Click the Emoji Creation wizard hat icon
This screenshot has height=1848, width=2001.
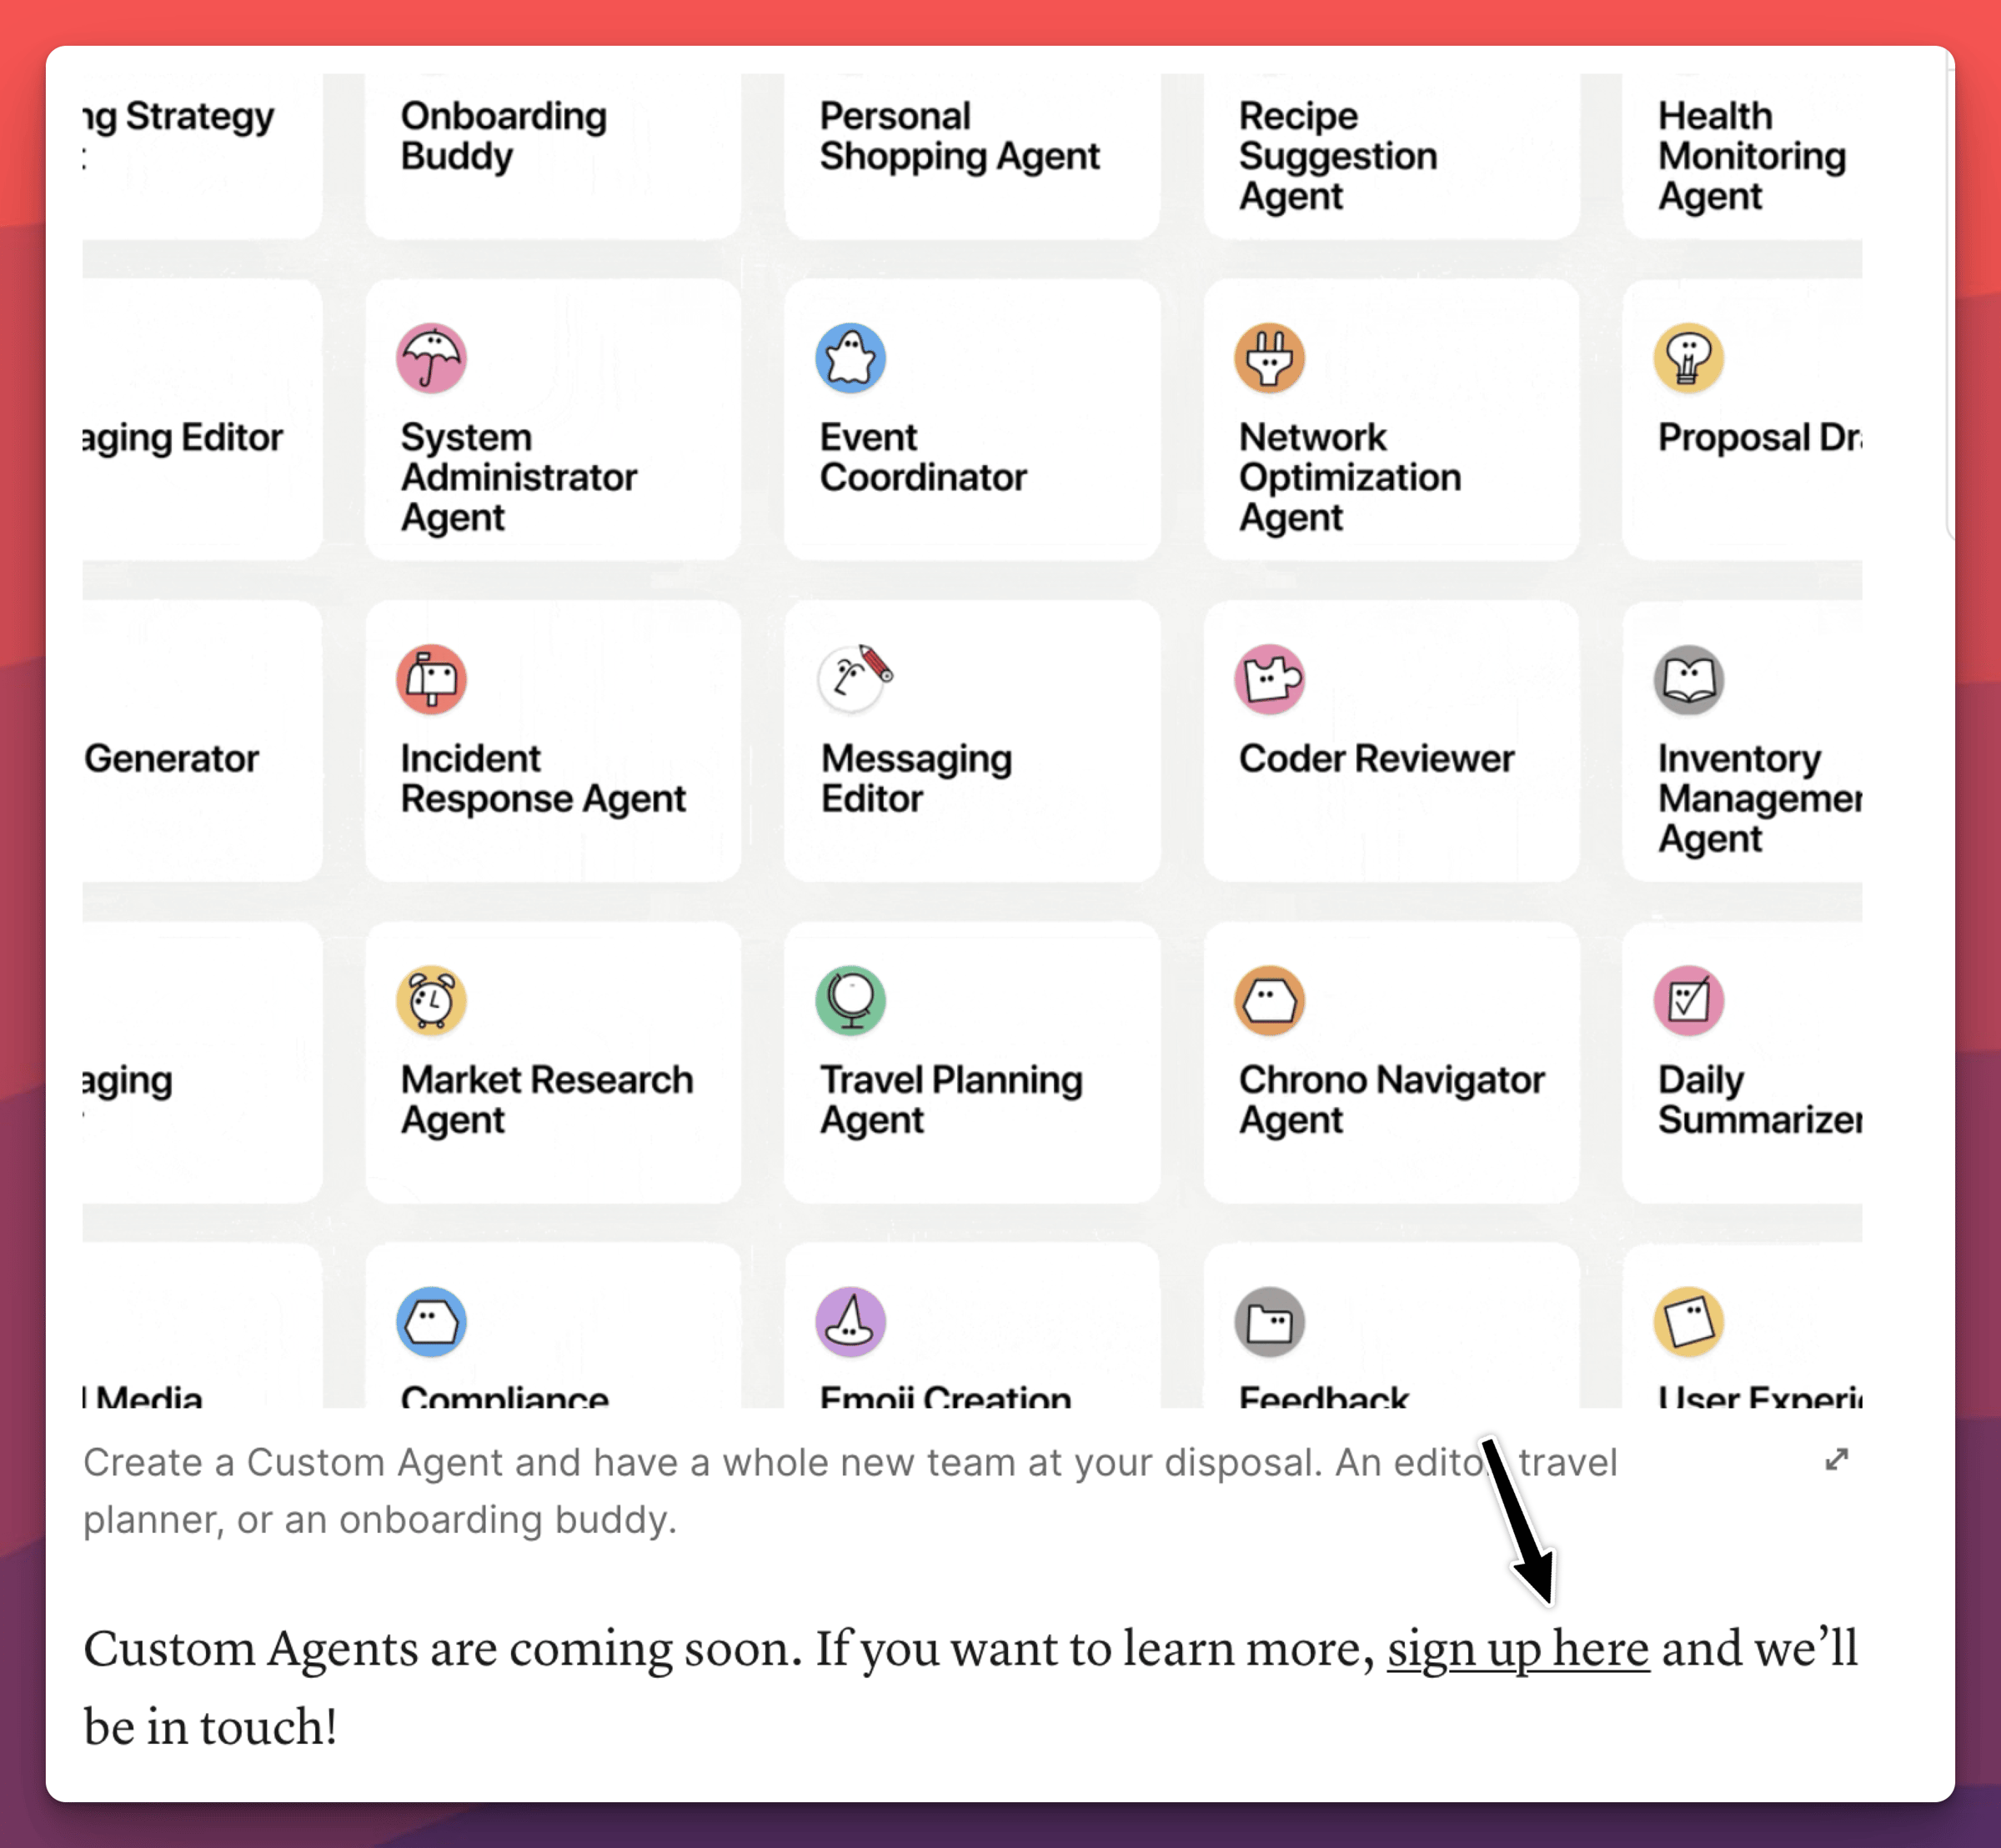[x=850, y=1321]
